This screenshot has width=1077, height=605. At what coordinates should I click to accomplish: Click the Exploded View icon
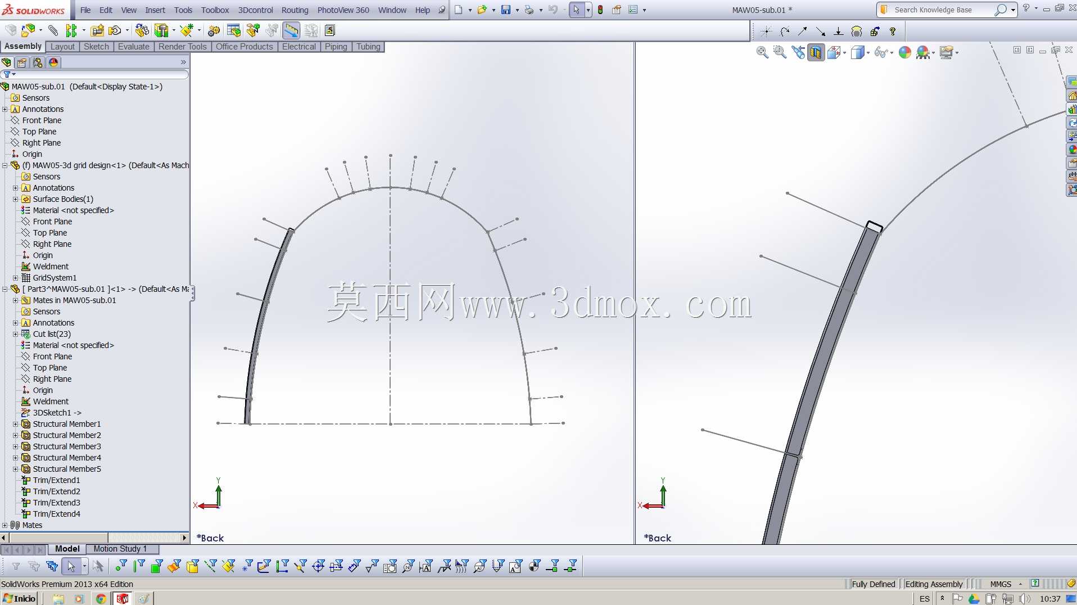253,30
